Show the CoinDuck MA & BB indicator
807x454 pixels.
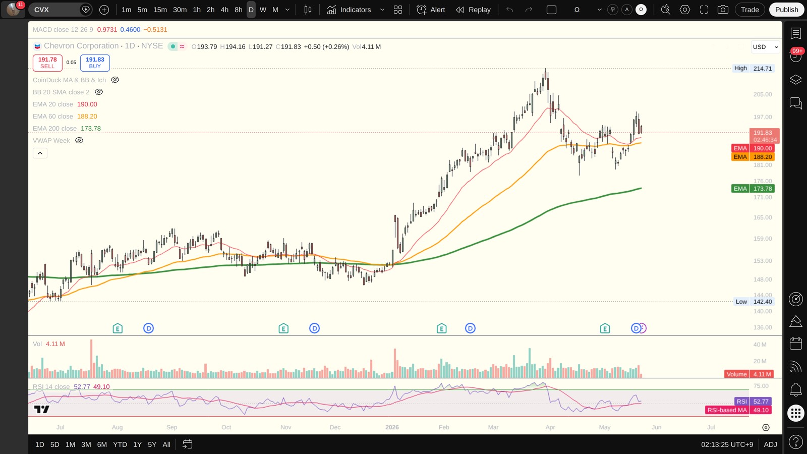point(115,80)
